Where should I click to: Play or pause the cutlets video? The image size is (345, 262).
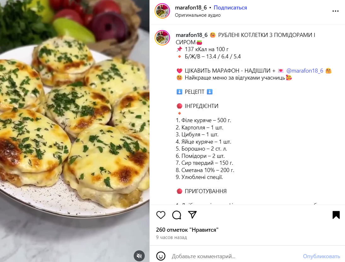[75, 131]
